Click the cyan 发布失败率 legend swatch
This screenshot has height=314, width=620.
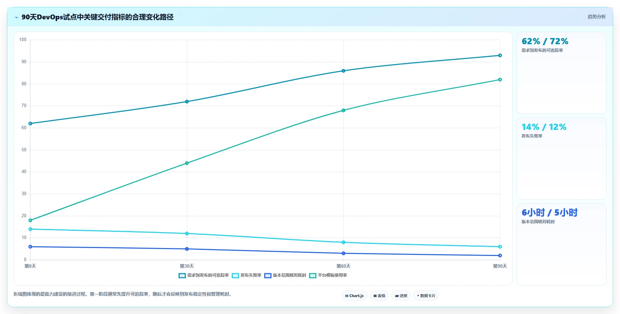(x=235, y=275)
